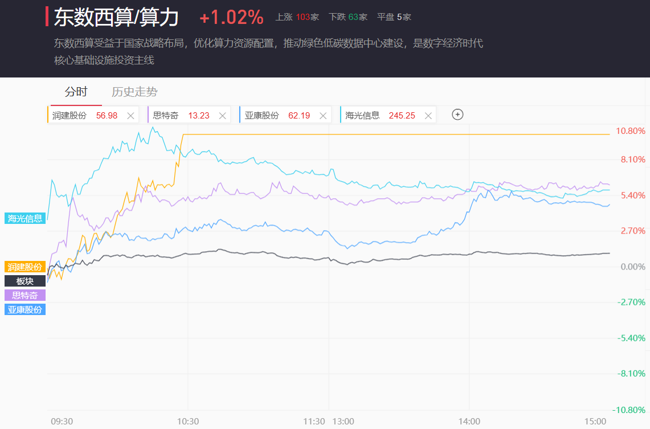This screenshot has height=429, width=650.
Task: Click the 海光信息 line label
Action: click(x=25, y=218)
